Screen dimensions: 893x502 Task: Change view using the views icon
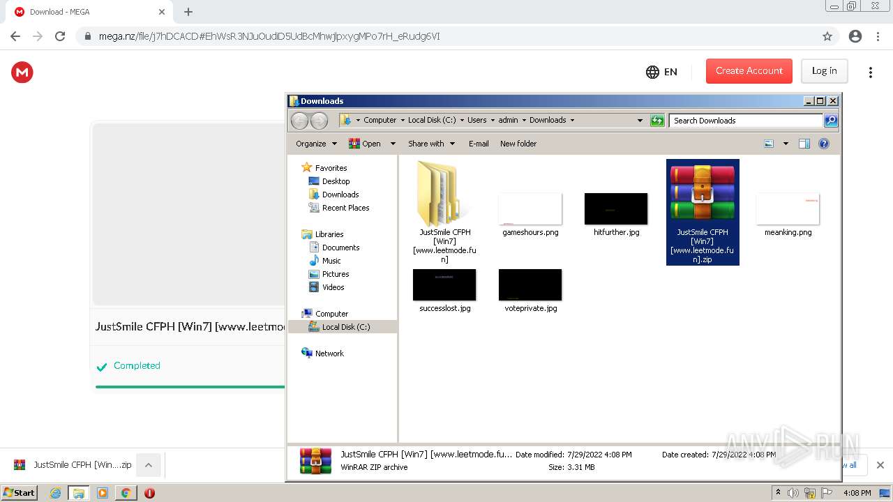click(769, 144)
